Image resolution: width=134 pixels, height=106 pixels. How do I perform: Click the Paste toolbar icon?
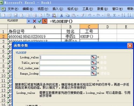pyautogui.click(x=73, y=15)
